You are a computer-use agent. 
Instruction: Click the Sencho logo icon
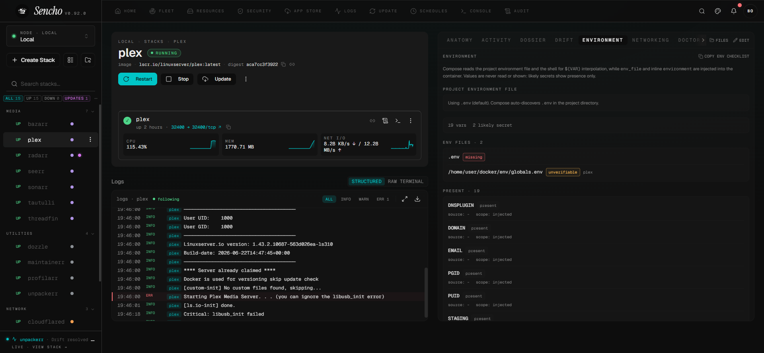point(22,11)
